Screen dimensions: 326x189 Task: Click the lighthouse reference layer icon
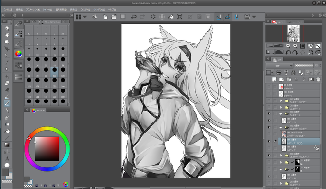[286, 72]
